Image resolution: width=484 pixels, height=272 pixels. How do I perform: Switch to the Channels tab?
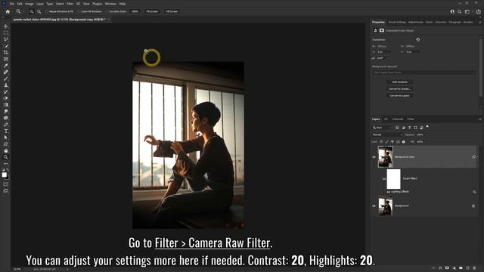pos(398,119)
